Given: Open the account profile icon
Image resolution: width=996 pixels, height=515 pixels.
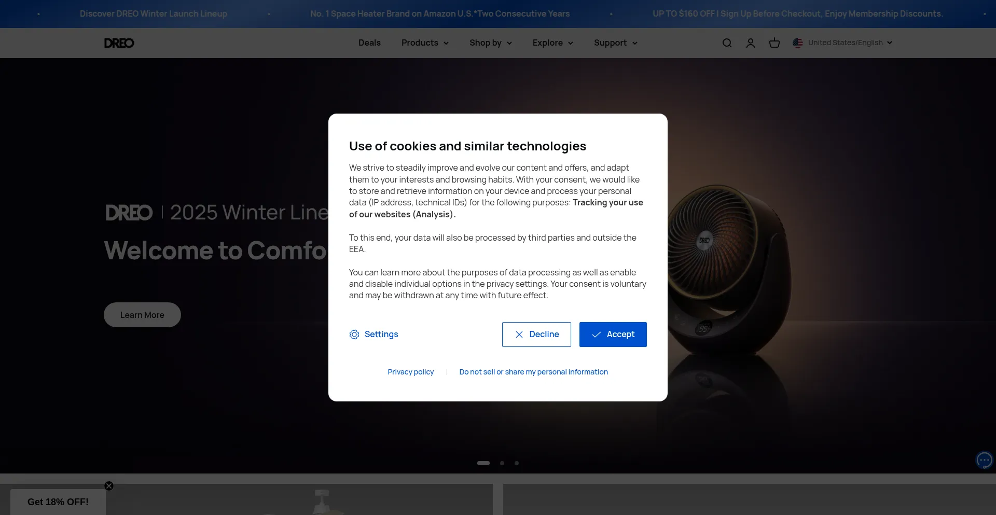Looking at the screenshot, I should click(x=750, y=43).
